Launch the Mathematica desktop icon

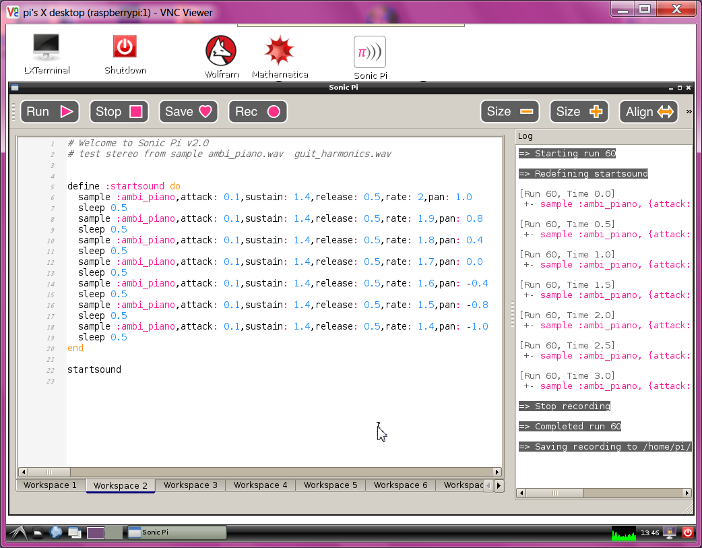tap(280, 57)
